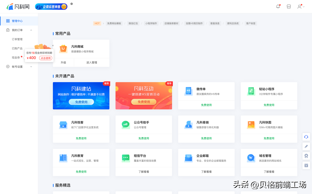Image resolution: width=312 pixels, height=194 pixels.
Task: Open customer service headset floating button
Action: click(x=306, y=137)
